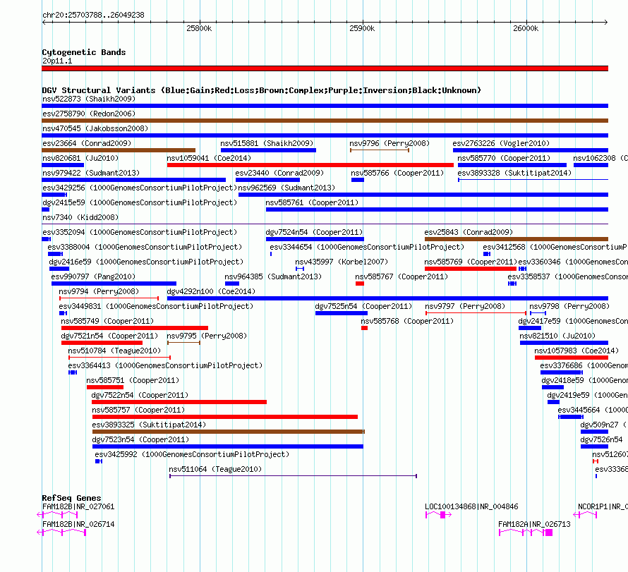Open the nsv470545 (Jakobsson2008) variant label
Viewport: 628px width, 572px height.
(95, 128)
